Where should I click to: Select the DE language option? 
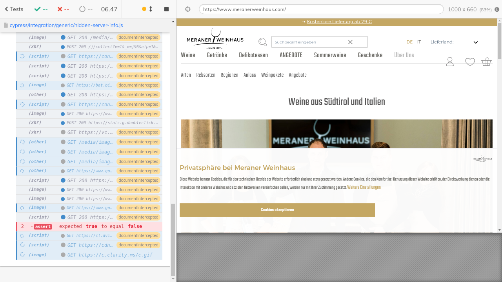[409, 42]
